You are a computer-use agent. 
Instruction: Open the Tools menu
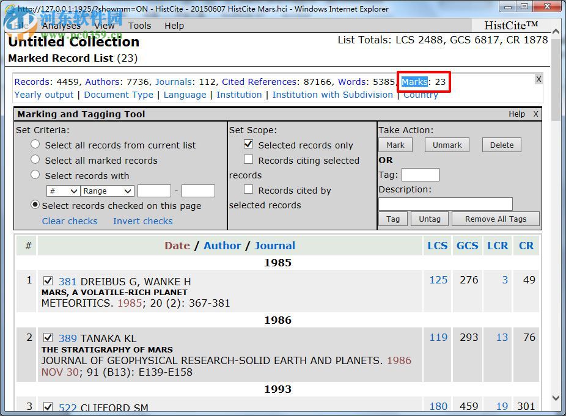point(139,26)
